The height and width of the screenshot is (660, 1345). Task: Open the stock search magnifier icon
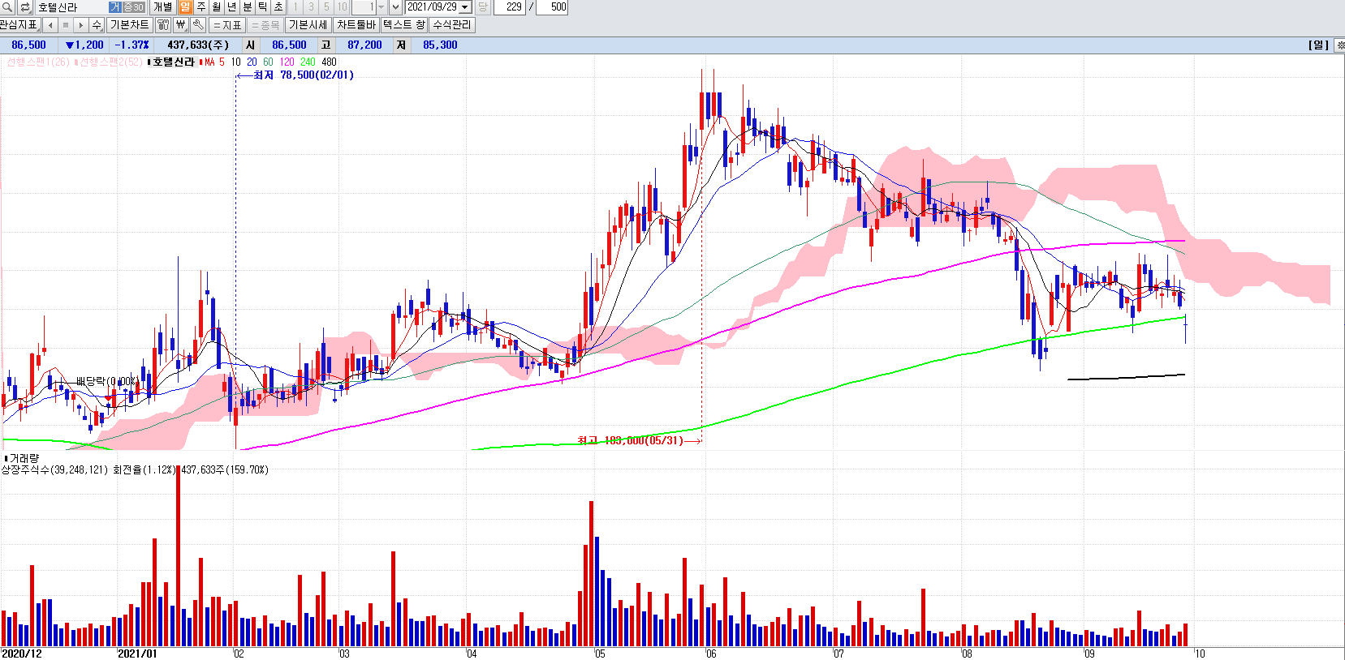tap(7, 7)
